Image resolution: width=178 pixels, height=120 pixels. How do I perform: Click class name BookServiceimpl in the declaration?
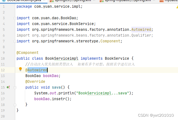(62, 58)
